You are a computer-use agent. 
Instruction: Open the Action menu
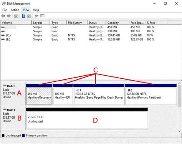pyautogui.click(x=15, y=10)
